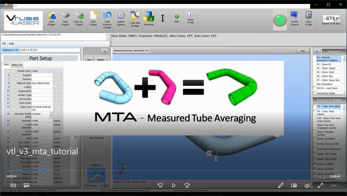Viewport: 347px width, 196px height.
Task: Uncheck Model: MASTER checkbox
Action: tap(315, 169)
